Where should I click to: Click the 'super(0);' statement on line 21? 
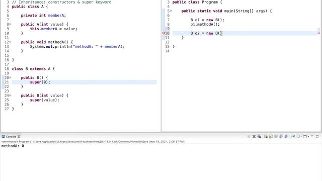click(x=40, y=82)
